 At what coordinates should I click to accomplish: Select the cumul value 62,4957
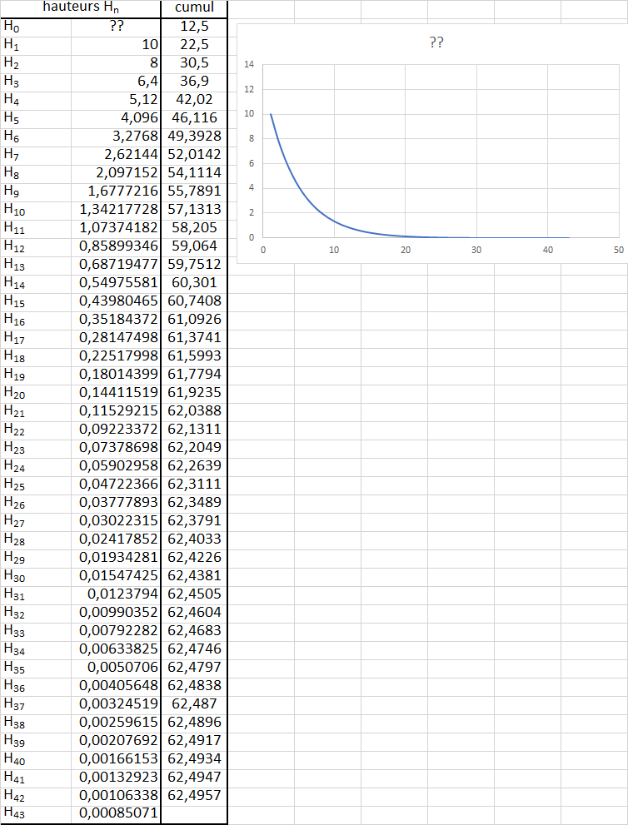(193, 794)
